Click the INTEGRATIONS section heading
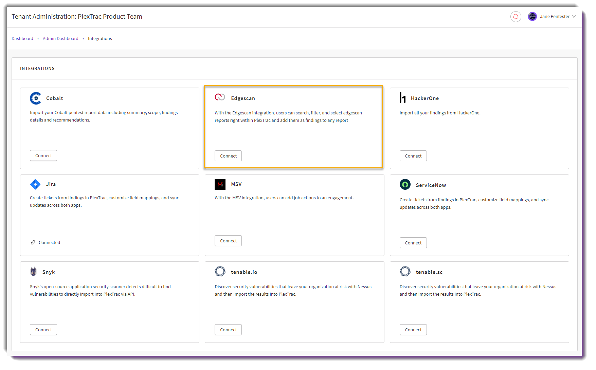Viewport: 596px width, 370px height. pos(37,69)
